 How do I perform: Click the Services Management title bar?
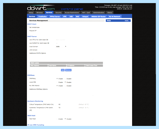(x=66, y=21)
